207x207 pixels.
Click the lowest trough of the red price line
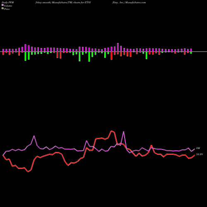28,171
